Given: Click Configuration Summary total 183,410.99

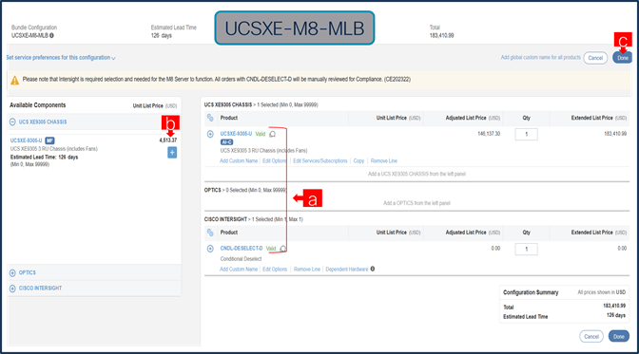Looking at the screenshot, I should pyautogui.click(x=614, y=306).
